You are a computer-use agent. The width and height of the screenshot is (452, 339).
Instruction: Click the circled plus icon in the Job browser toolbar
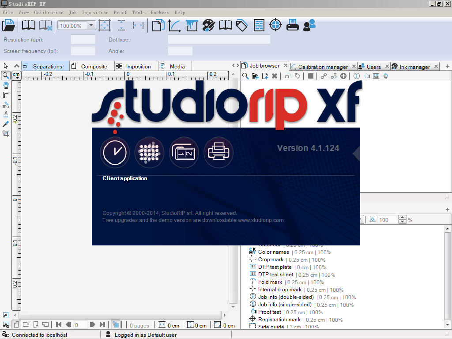click(x=343, y=76)
